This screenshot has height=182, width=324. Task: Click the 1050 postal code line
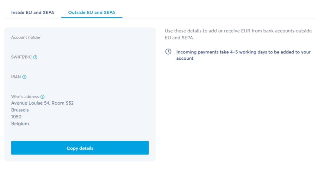pos(16,117)
